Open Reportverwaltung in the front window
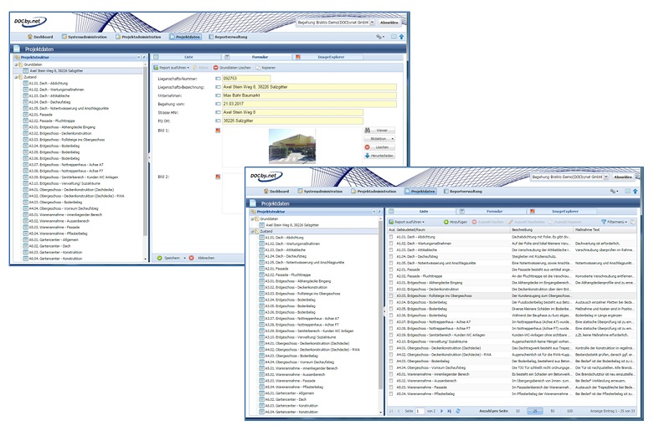The image size is (654, 431). click(x=462, y=192)
